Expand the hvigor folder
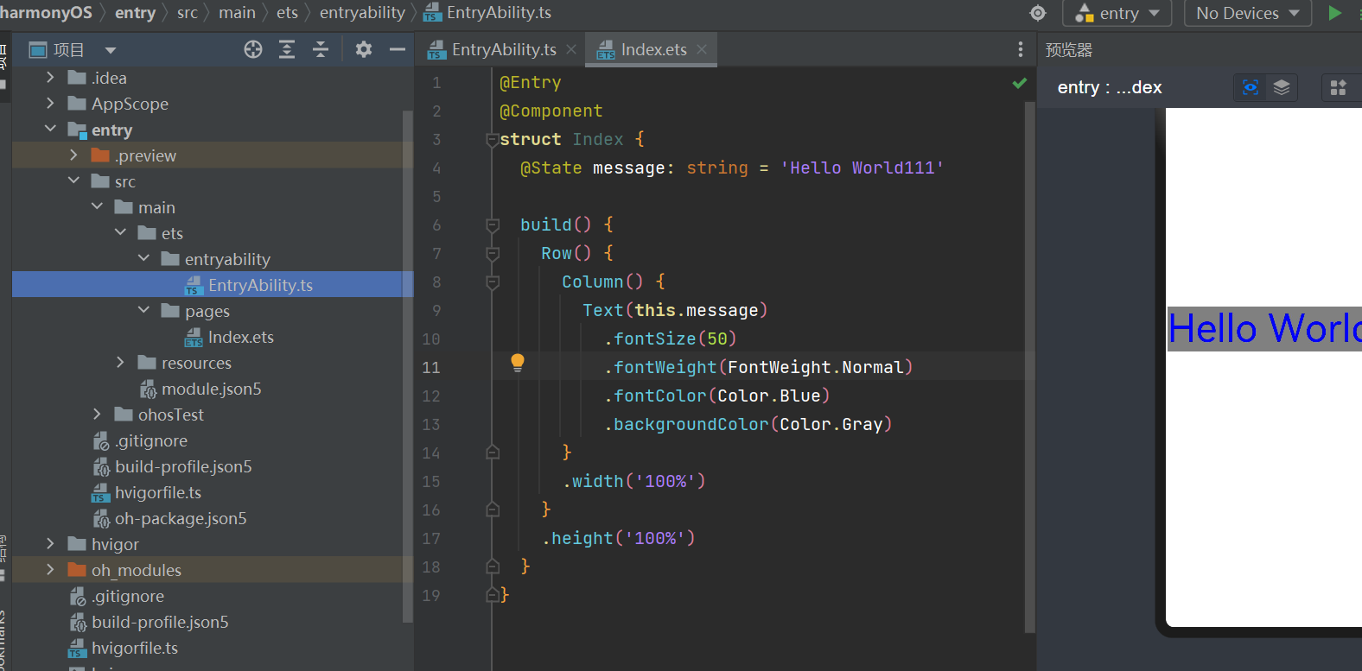 tap(50, 544)
